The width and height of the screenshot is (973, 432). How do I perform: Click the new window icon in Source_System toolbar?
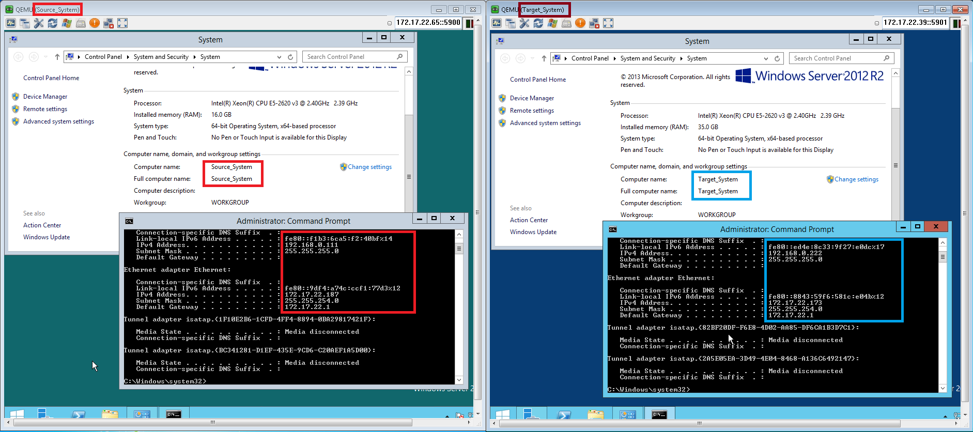25,23
